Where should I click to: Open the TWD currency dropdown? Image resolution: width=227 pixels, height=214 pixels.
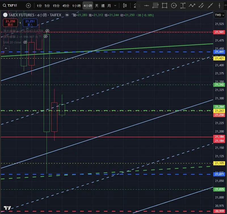[x=219, y=15]
